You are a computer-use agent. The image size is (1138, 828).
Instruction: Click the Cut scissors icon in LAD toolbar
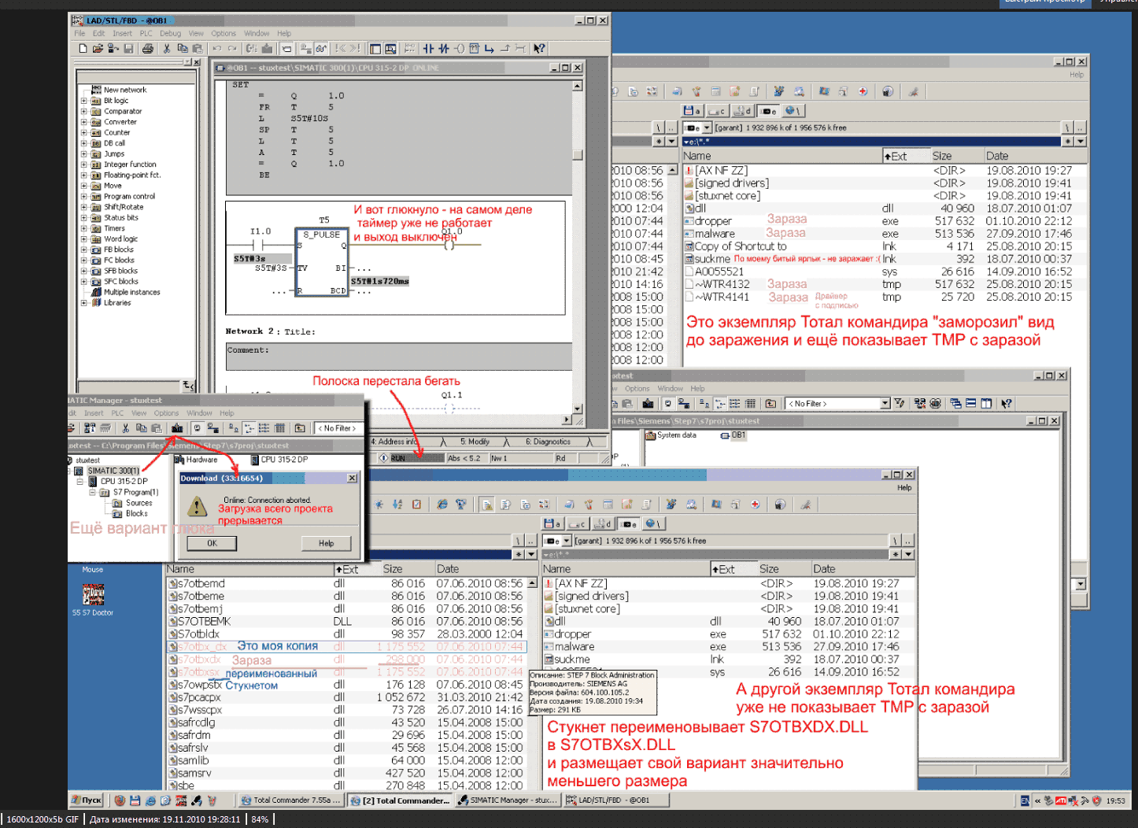(167, 49)
